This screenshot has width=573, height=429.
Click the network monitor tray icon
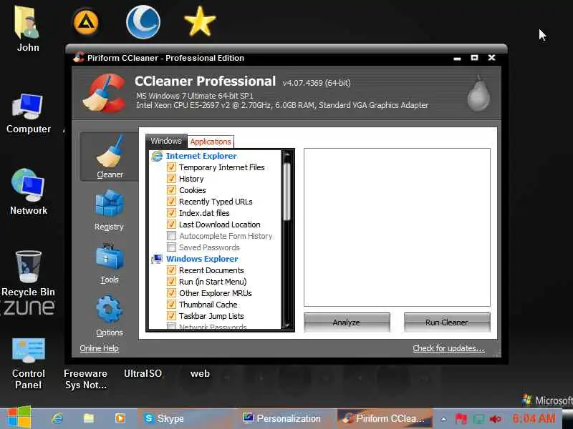(x=478, y=419)
